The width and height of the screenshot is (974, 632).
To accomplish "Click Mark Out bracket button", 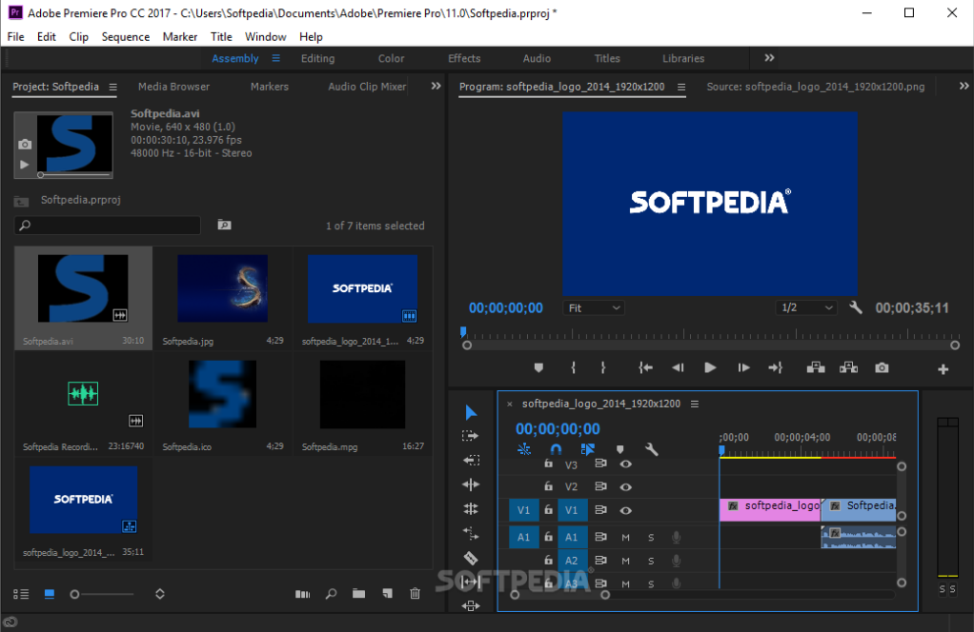I will point(602,367).
